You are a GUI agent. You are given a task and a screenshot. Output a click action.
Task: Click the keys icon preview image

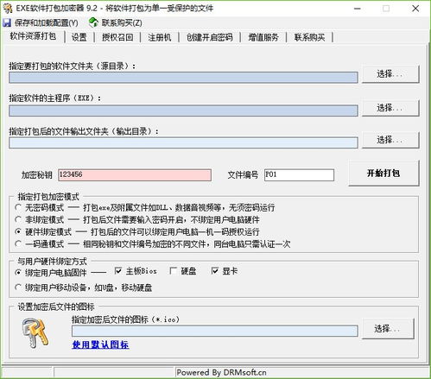pos(35,333)
